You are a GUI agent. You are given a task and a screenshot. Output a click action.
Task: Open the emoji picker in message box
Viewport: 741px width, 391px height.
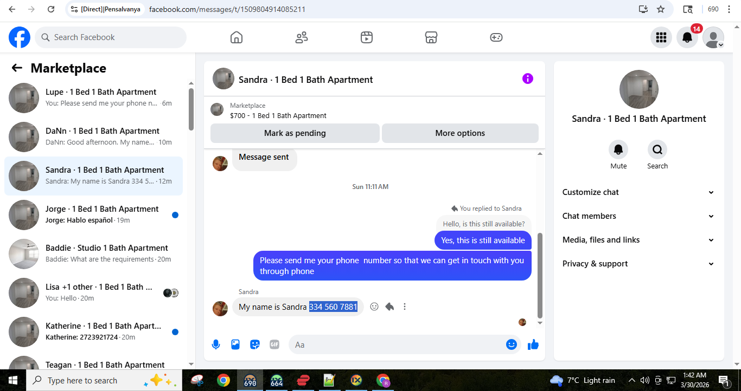point(512,344)
